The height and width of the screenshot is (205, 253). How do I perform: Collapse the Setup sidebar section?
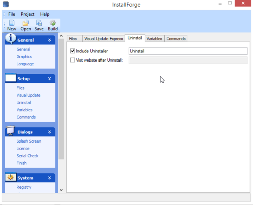pos(49,79)
